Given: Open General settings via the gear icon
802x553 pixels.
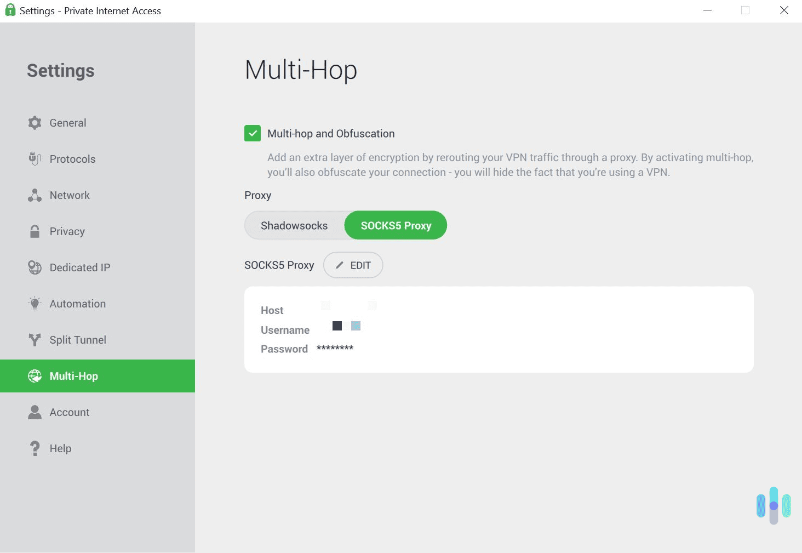Looking at the screenshot, I should click(x=35, y=123).
